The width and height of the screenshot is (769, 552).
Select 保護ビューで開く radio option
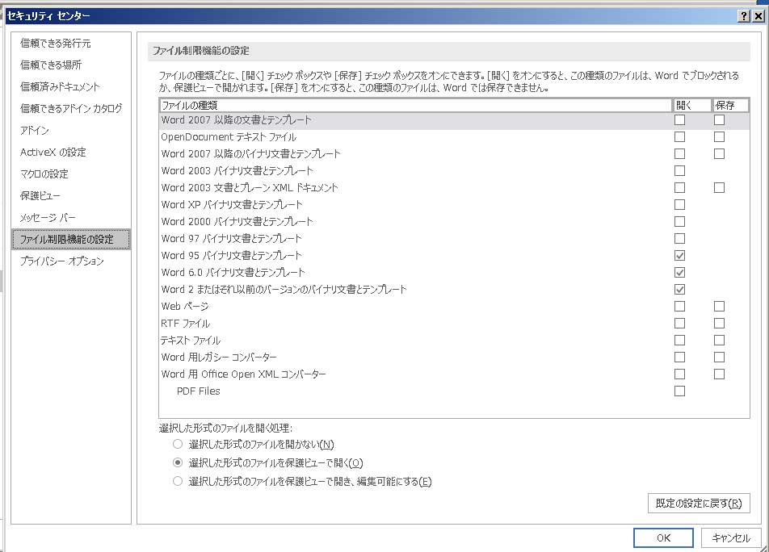click(x=178, y=463)
